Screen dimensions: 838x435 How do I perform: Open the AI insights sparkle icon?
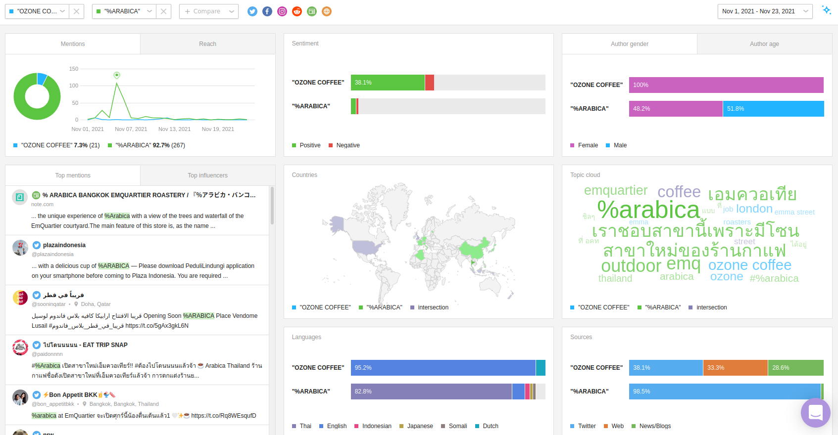pyautogui.click(x=826, y=10)
